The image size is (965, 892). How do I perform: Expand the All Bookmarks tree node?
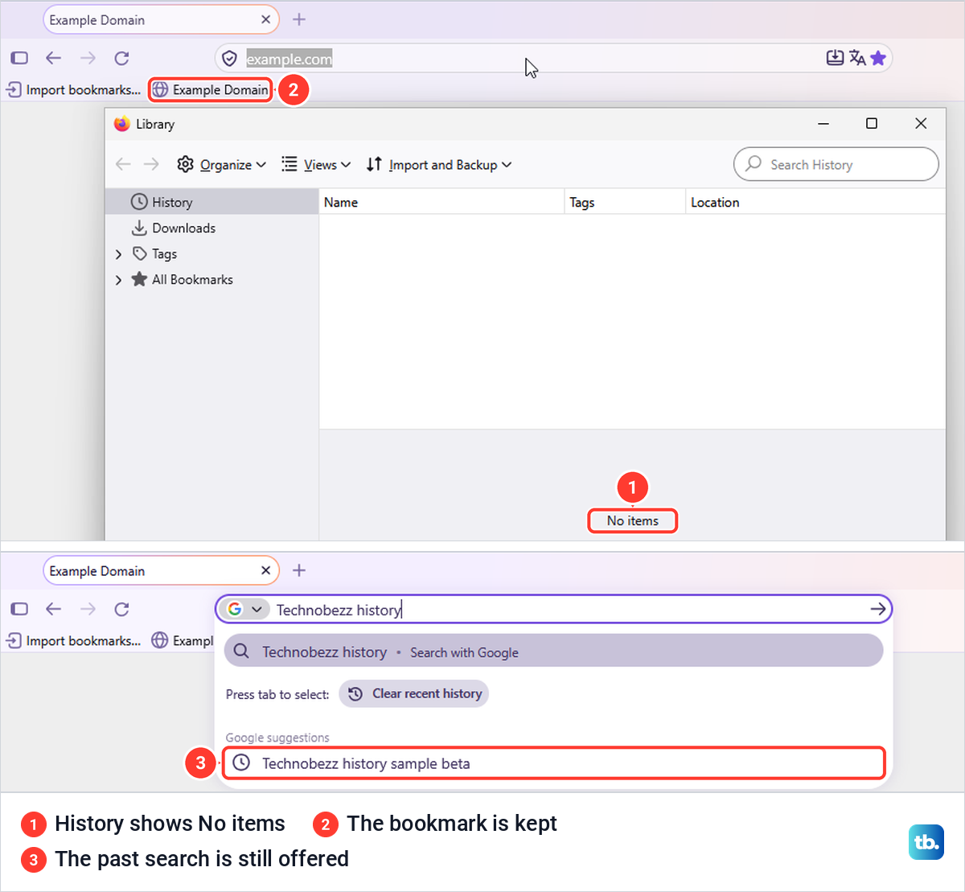[118, 280]
